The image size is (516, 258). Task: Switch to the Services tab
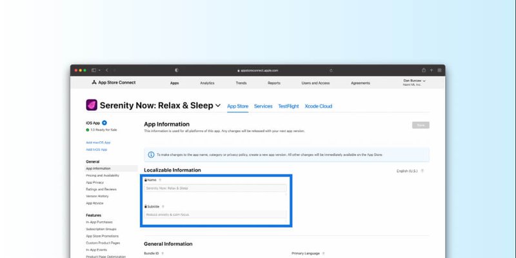(263, 106)
